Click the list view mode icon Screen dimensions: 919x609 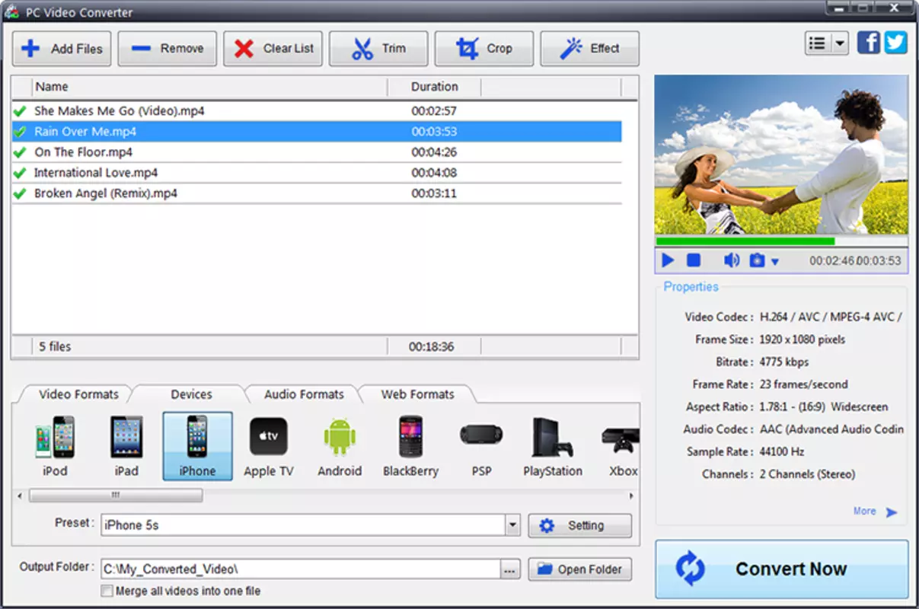[x=818, y=43]
